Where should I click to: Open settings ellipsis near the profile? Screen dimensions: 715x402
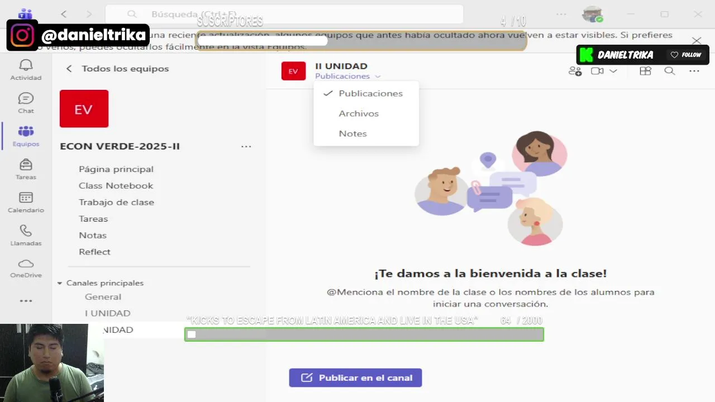[x=561, y=14]
